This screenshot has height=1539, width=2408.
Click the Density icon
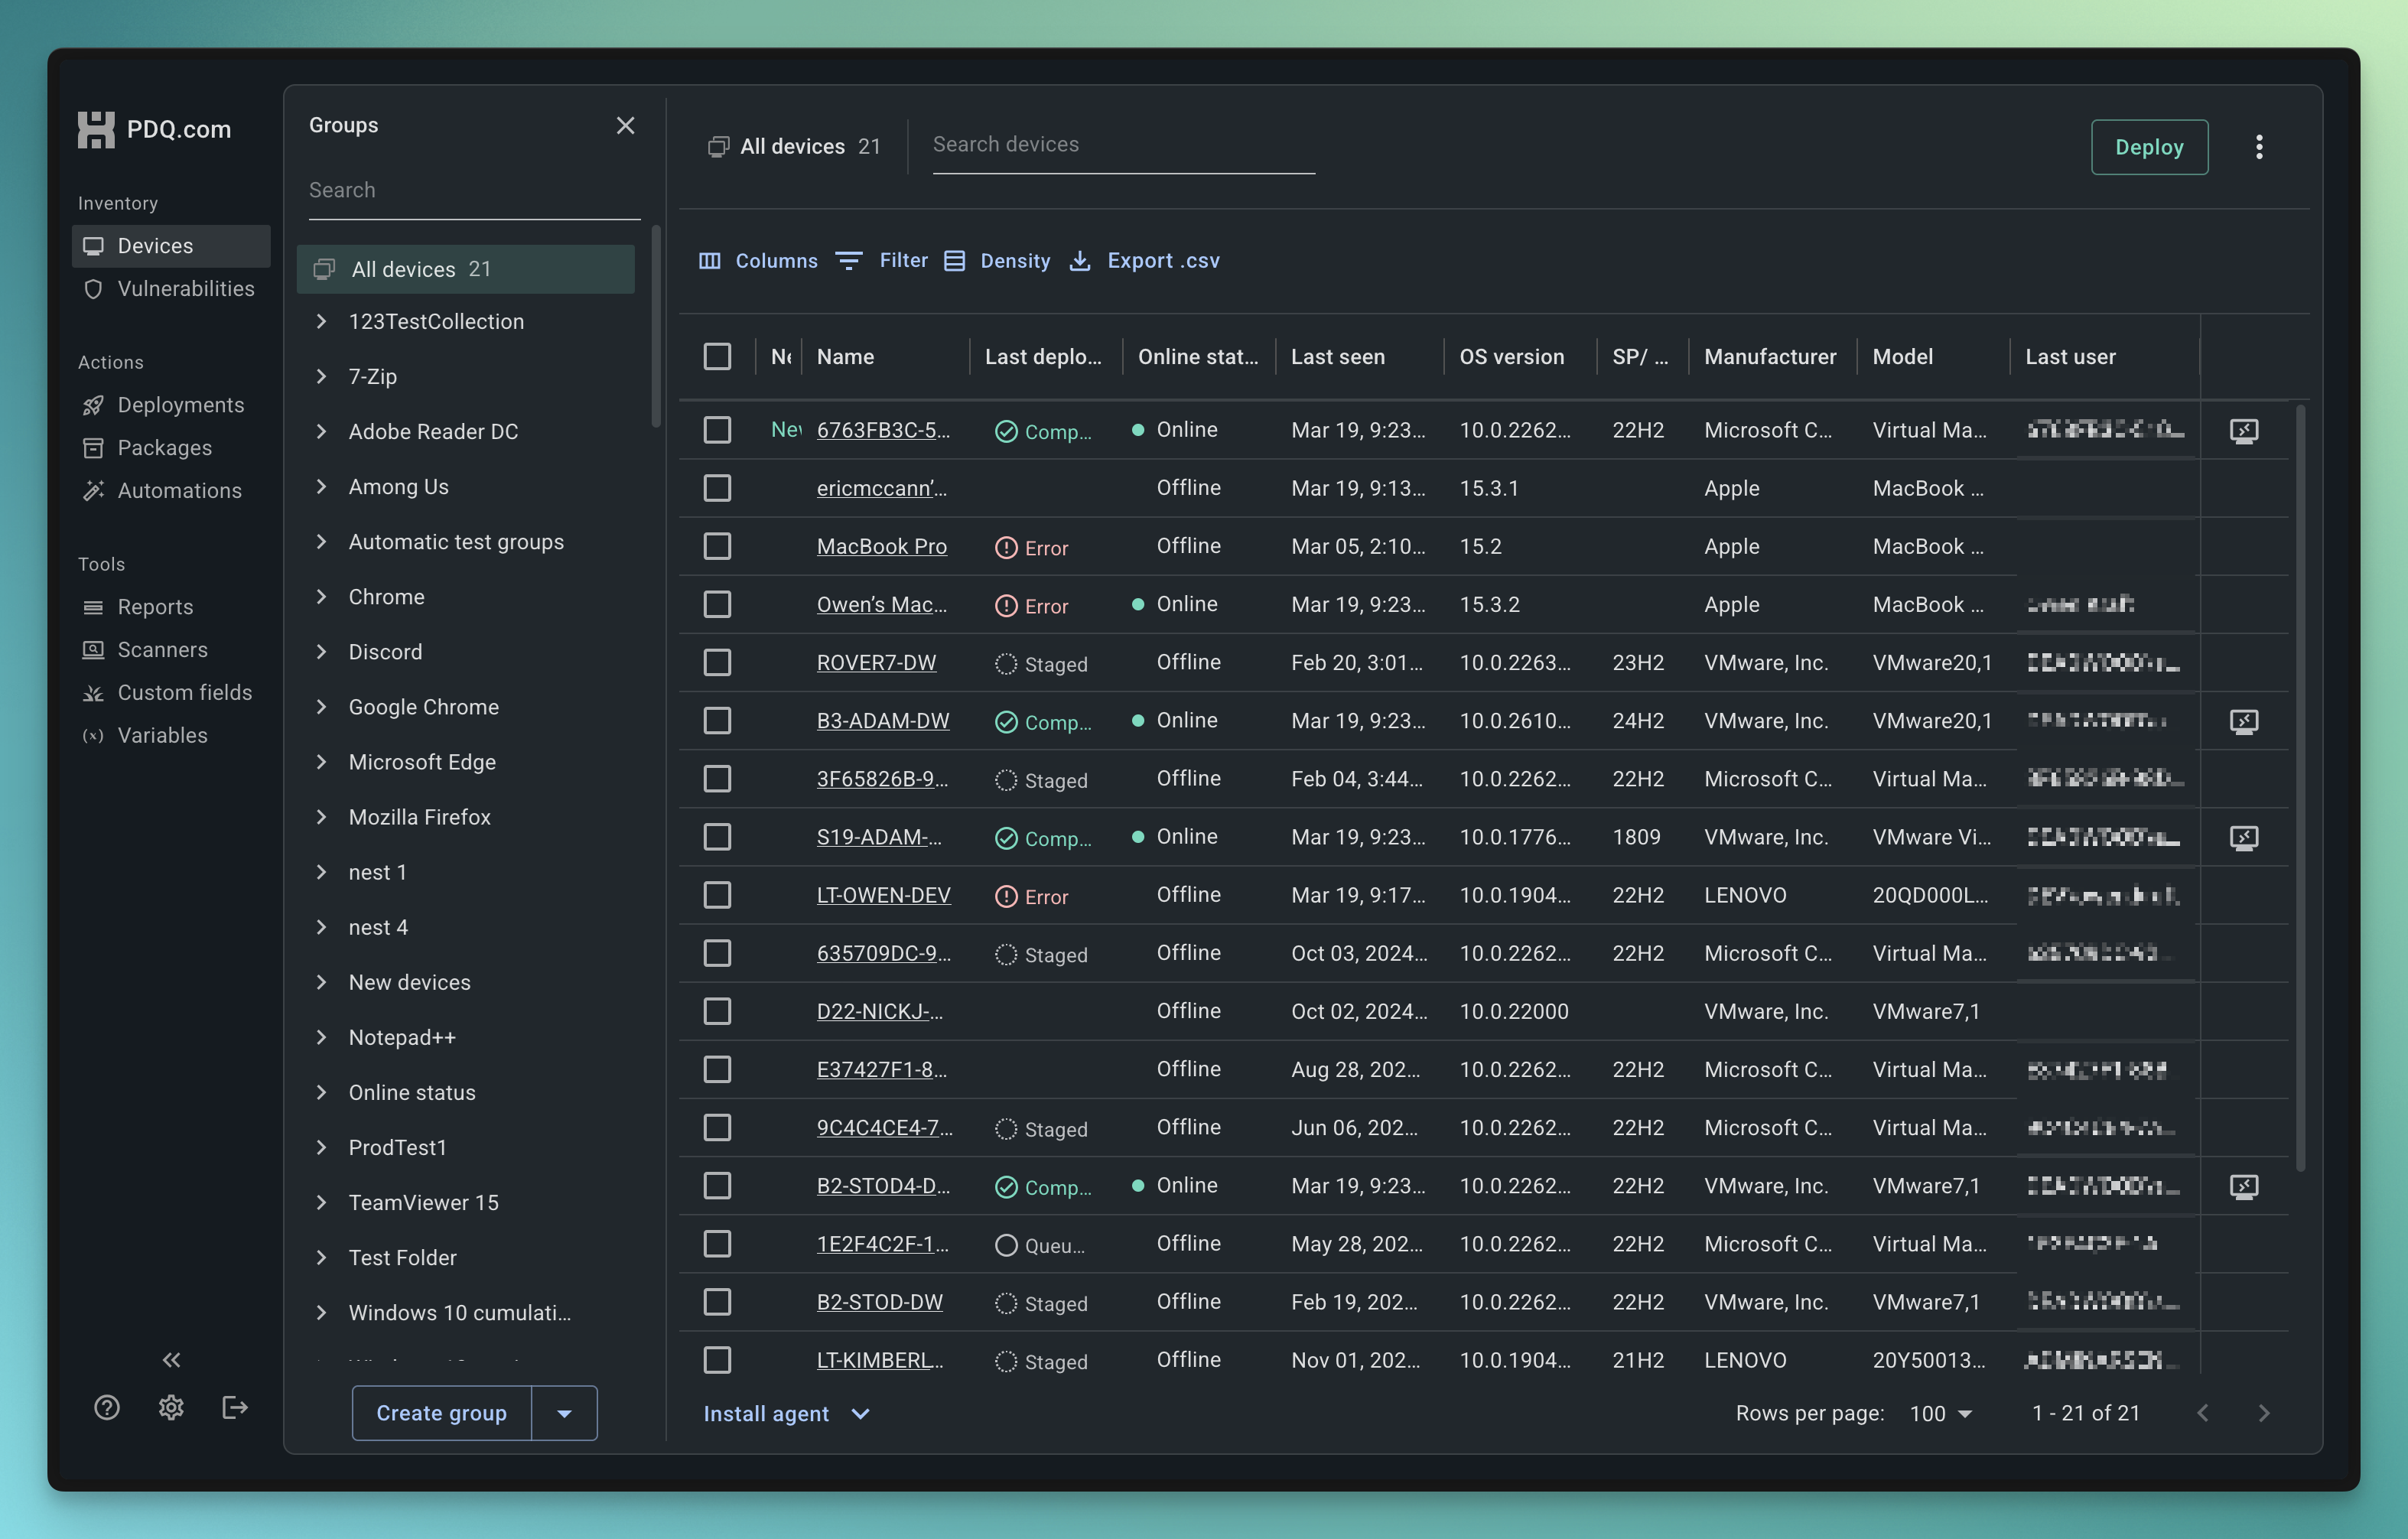click(955, 261)
